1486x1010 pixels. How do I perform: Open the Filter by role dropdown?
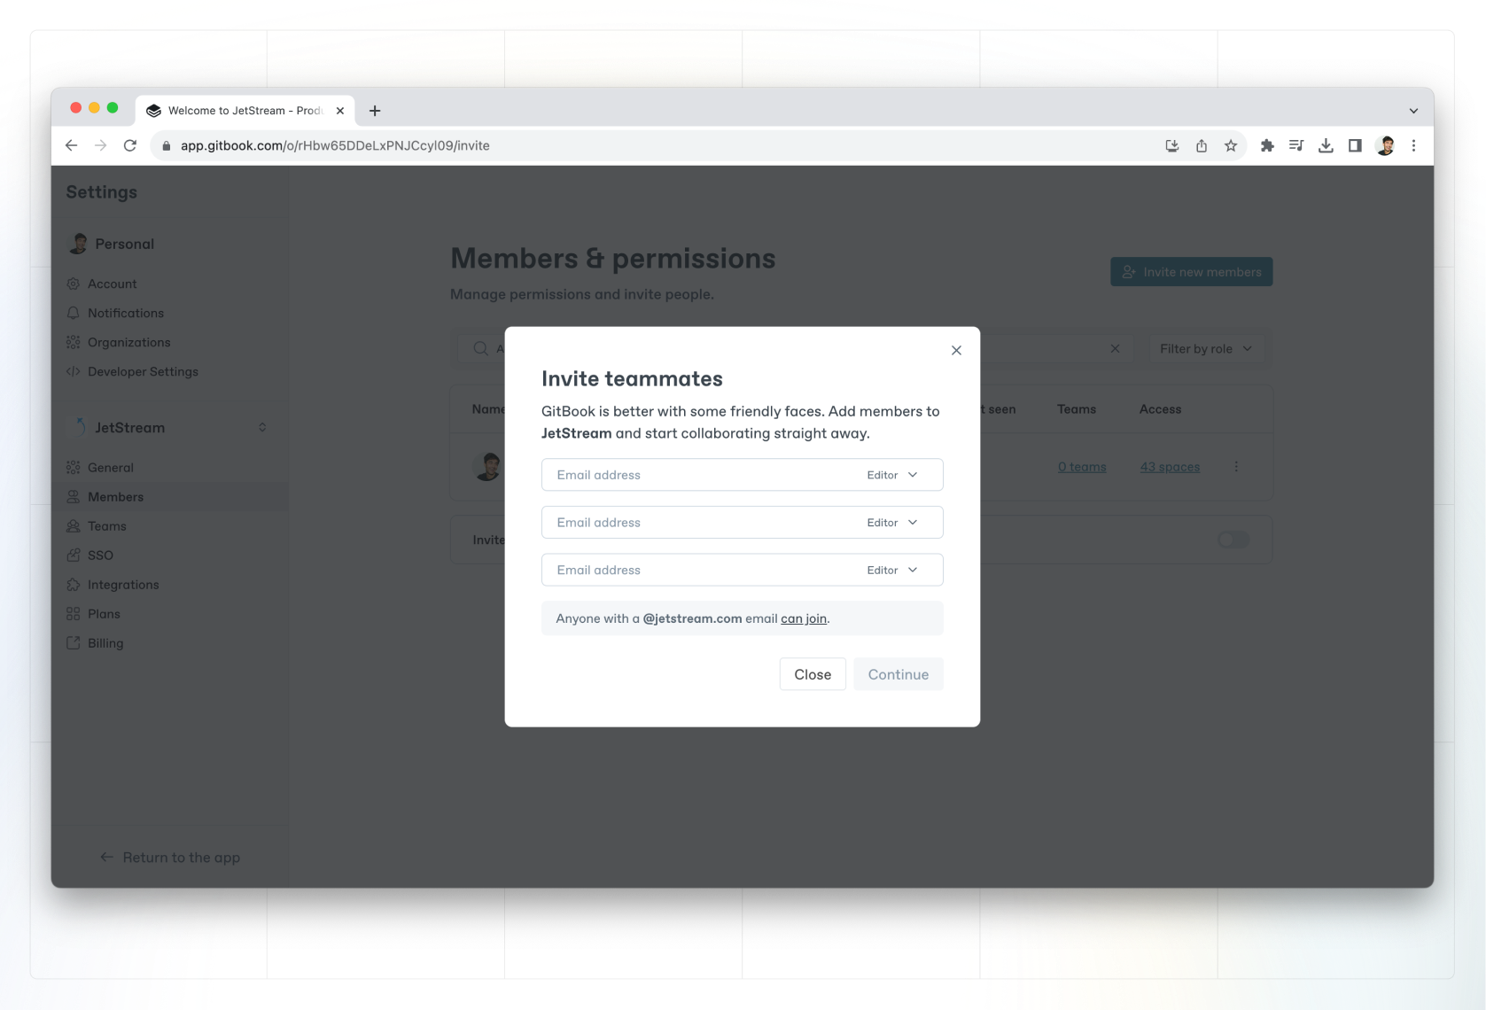pos(1206,349)
